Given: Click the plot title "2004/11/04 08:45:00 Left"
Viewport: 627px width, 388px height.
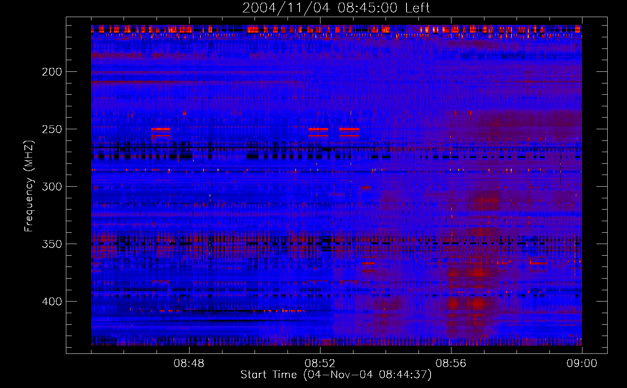Looking at the screenshot, I should (336, 8).
